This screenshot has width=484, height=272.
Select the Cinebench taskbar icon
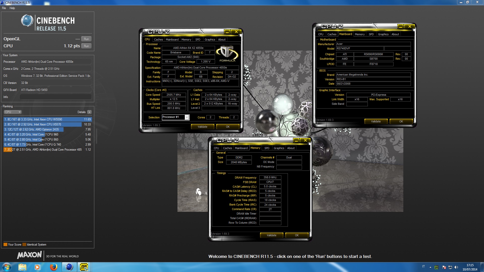click(69, 267)
